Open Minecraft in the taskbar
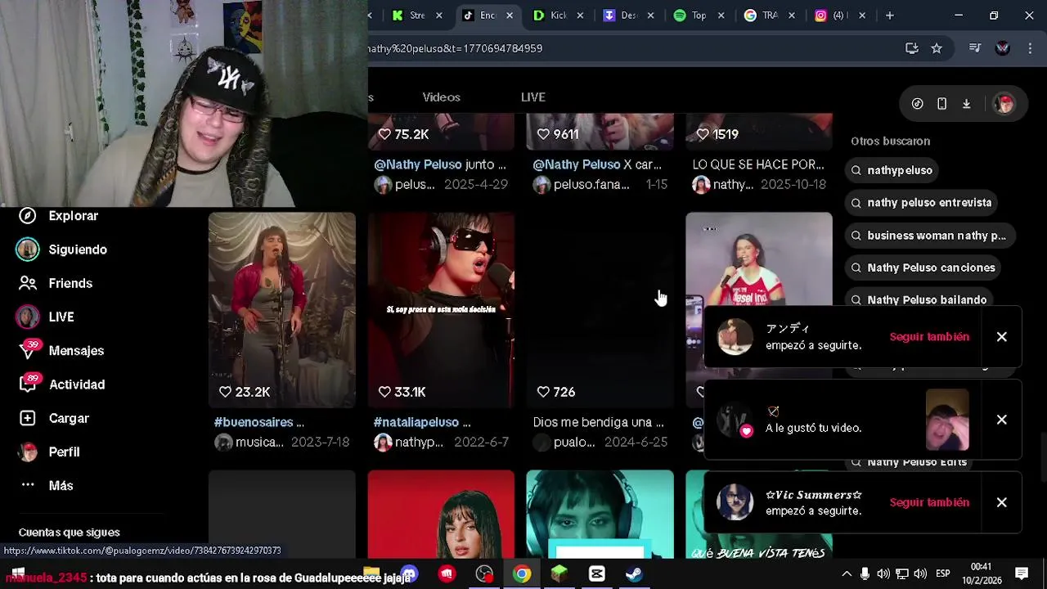 click(x=559, y=574)
